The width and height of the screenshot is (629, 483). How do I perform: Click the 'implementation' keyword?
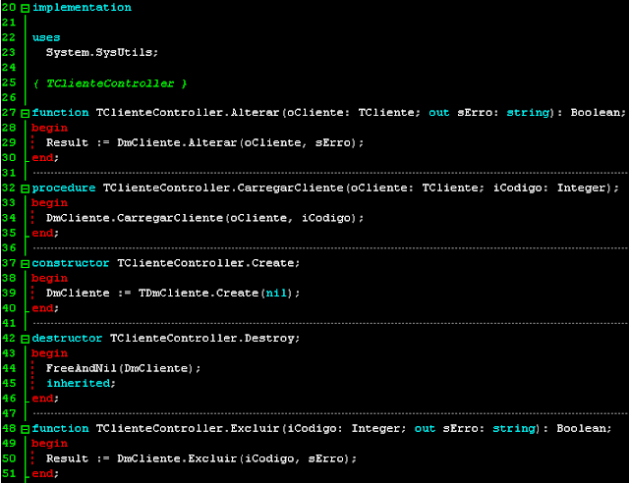82,8
